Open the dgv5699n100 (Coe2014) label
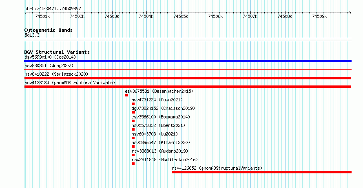 coord(50,57)
